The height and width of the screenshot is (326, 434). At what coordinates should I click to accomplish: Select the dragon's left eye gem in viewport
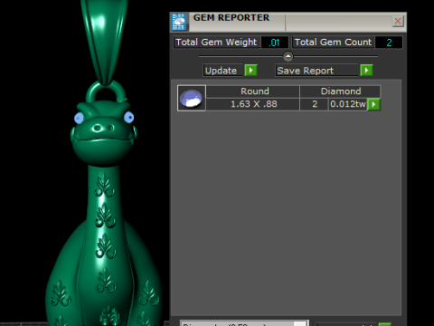click(79, 118)
